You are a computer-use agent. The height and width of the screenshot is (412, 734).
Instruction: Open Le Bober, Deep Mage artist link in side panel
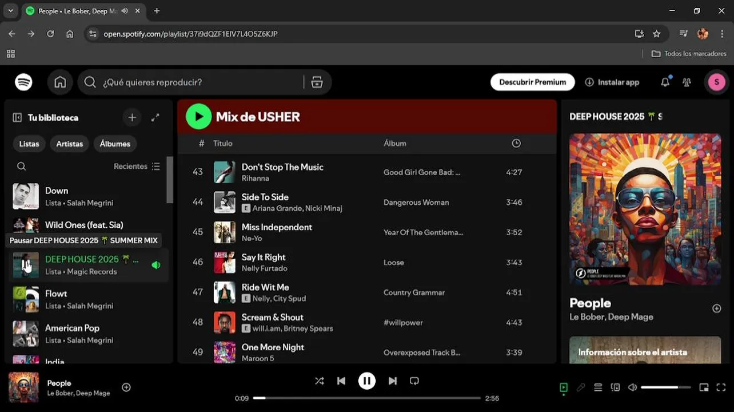click(611, 317)
